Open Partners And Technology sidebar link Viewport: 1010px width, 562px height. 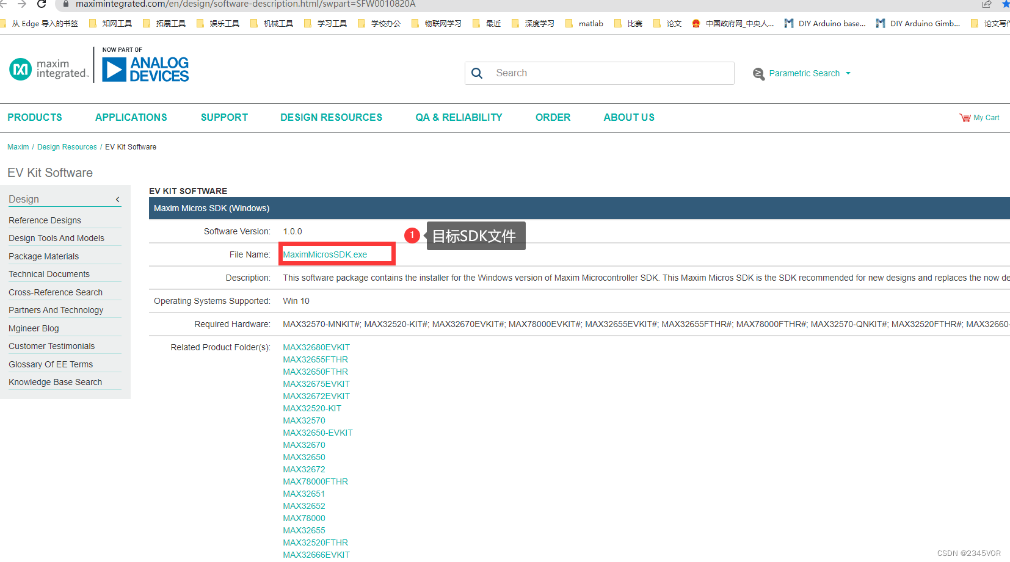tap(56, 310)
